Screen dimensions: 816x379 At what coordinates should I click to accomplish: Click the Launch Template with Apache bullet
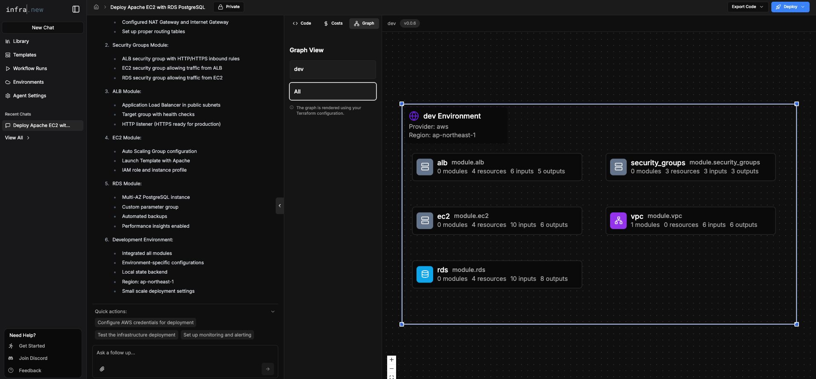point(156,161)
